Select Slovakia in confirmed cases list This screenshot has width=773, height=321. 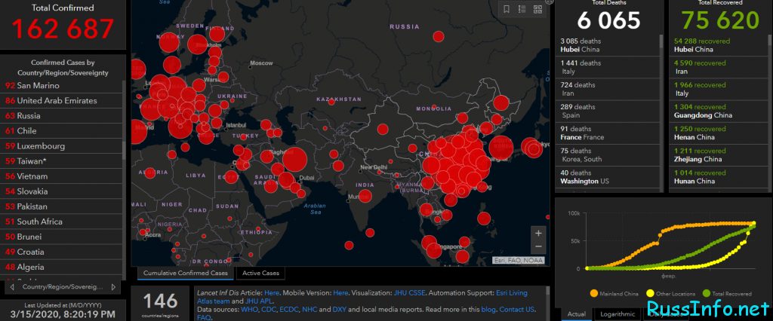[x=60, y=191]
